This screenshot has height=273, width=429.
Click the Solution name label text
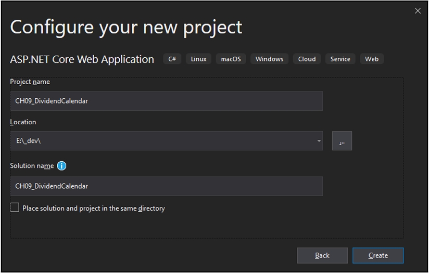32,166
